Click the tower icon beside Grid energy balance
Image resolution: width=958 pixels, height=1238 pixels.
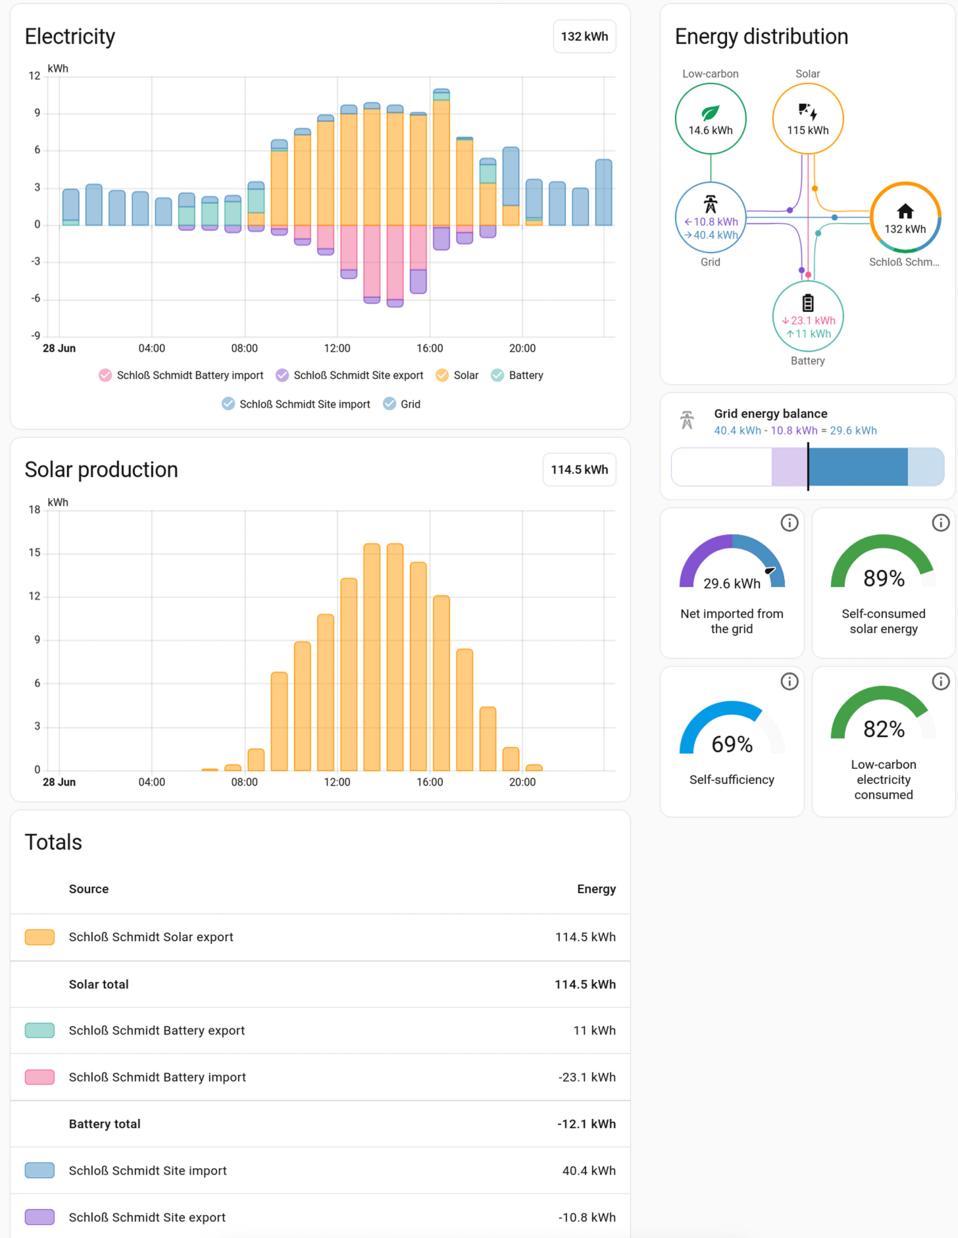[687, 420]
